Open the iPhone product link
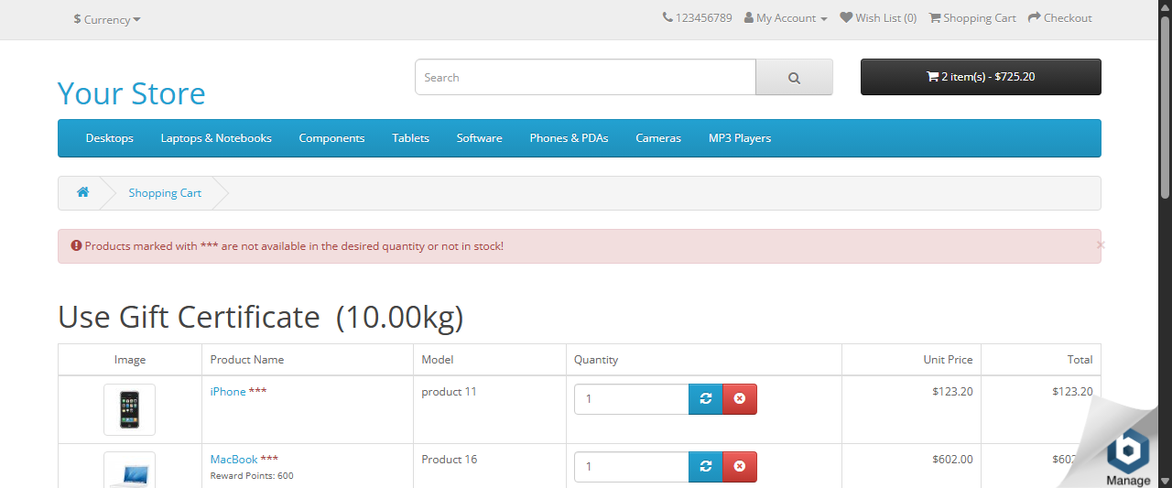 228,392
